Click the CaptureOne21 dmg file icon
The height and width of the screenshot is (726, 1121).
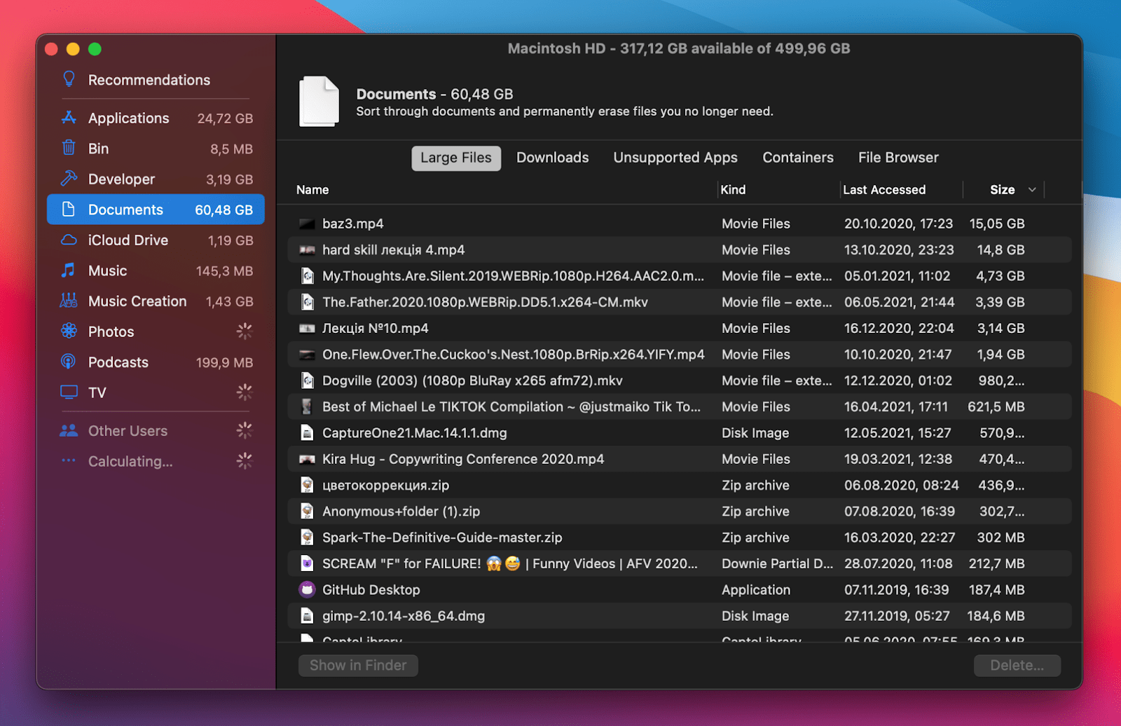tap(307, 432)
